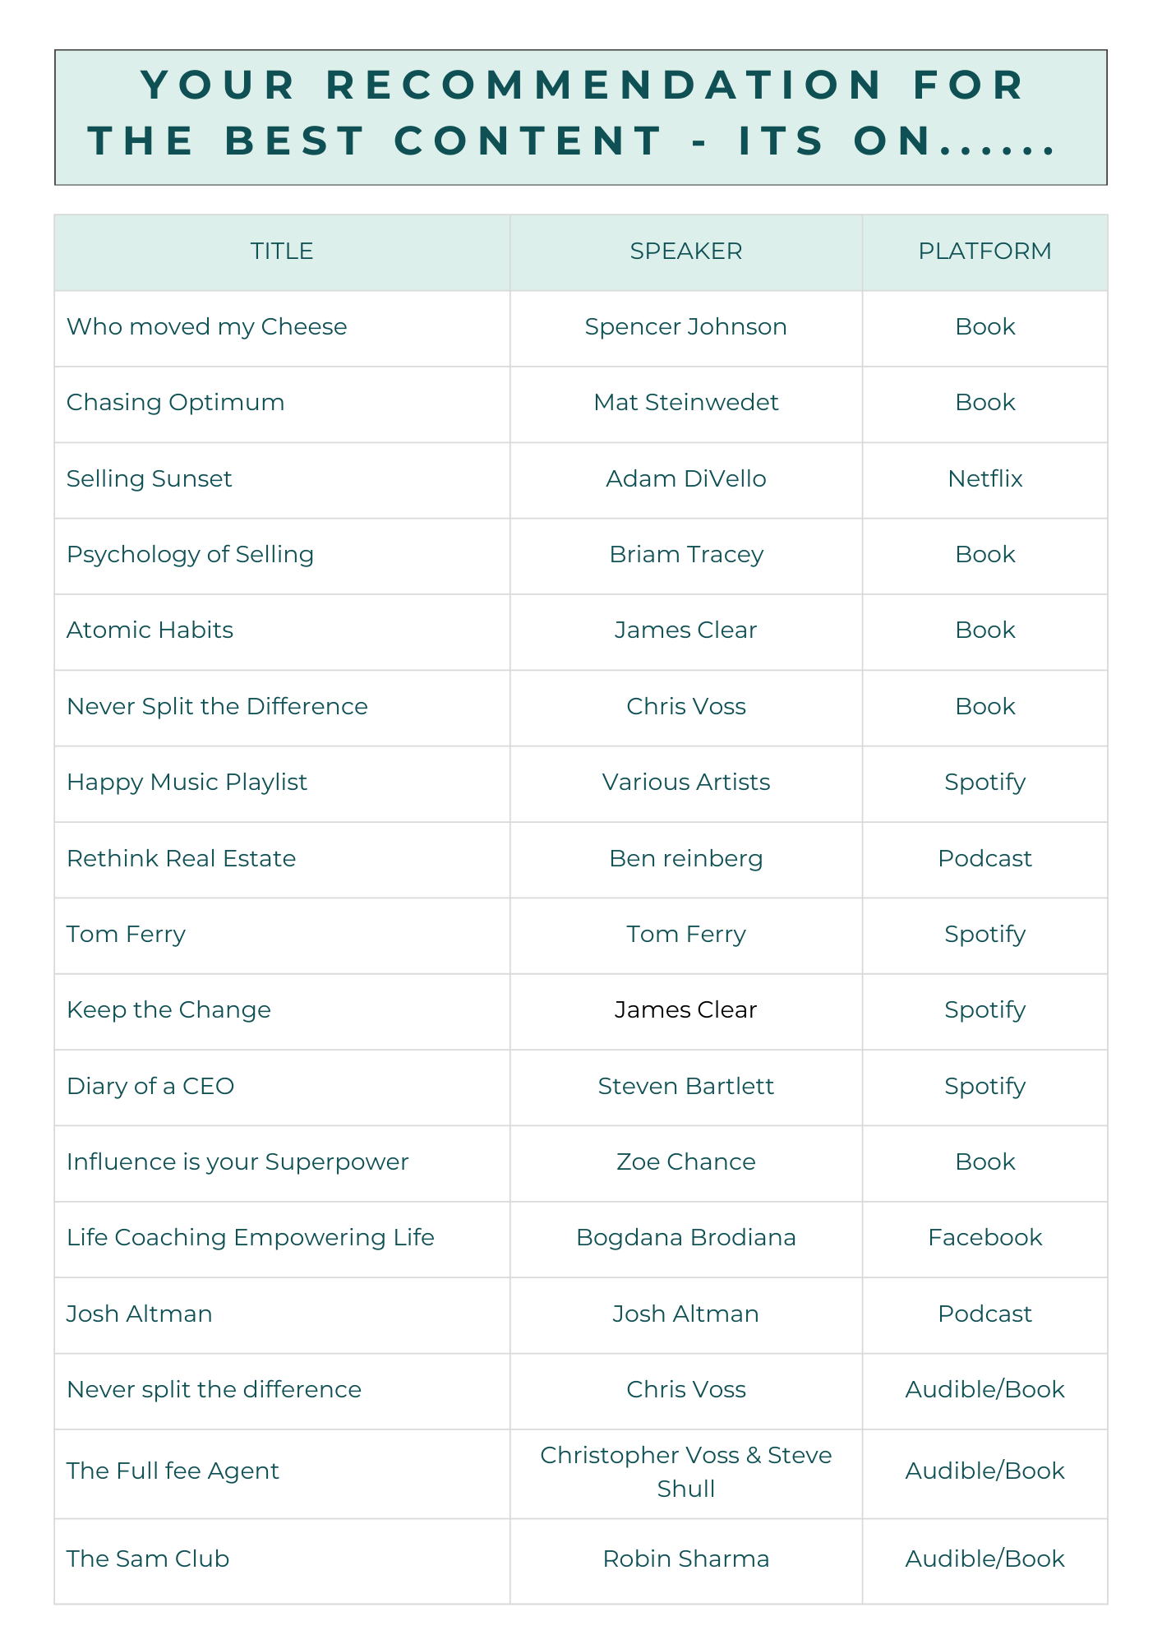1162x1644 pixels.
Task: Click 'Rethink Real Estate' title
Action: [181, 859]
